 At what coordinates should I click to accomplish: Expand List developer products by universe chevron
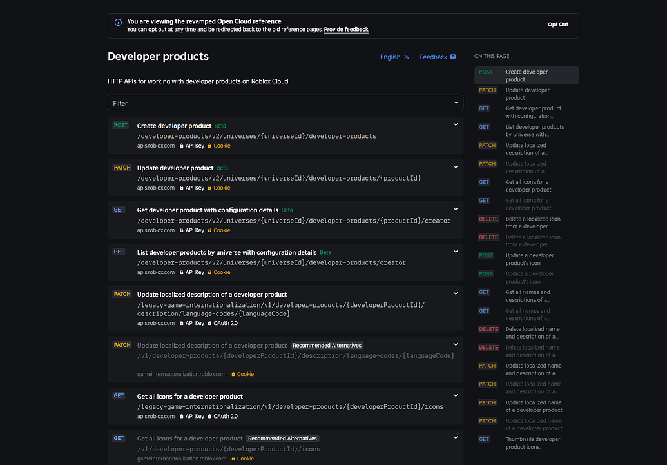coord(456,252)
